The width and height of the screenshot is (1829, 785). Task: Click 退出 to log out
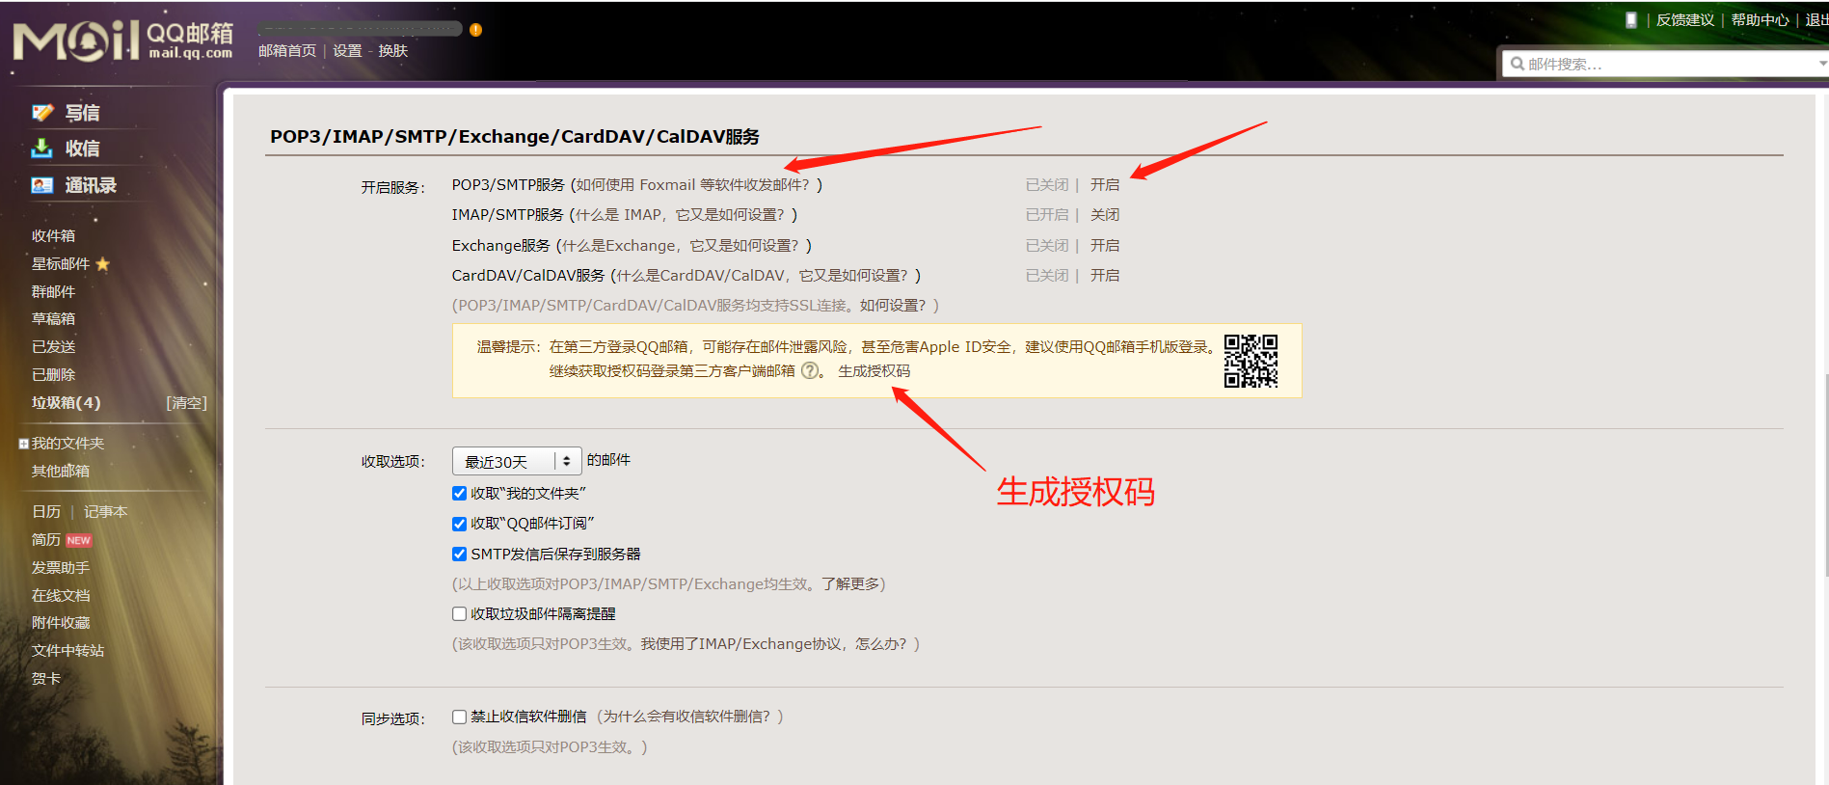tap(1816, 20)
